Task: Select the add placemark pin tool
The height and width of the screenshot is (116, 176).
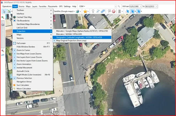Action: (x=93, y=11)
